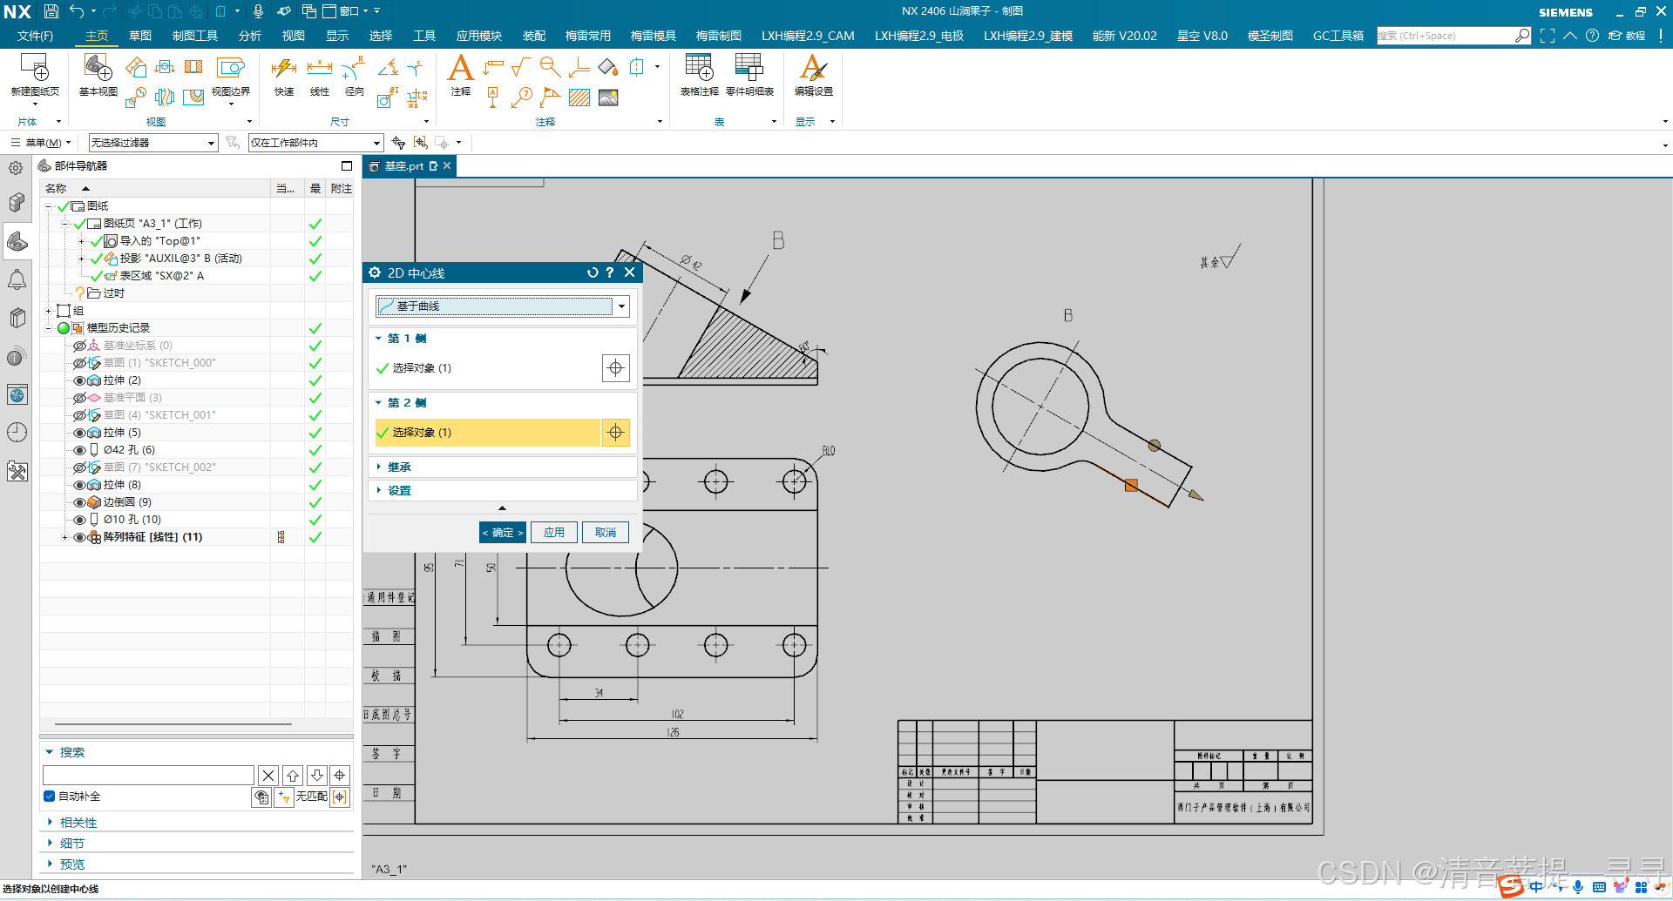This screenshot has height=901, width=1673.
Task: Click the navigator search text field
Action: [148, 775]
